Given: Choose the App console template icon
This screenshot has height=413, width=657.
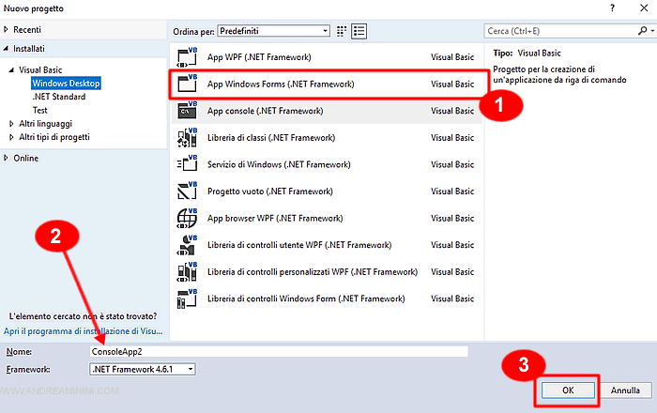Looking at the screenshot, I should pos(184,111).
